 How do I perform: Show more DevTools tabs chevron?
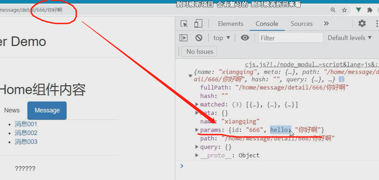click(326, 23)
